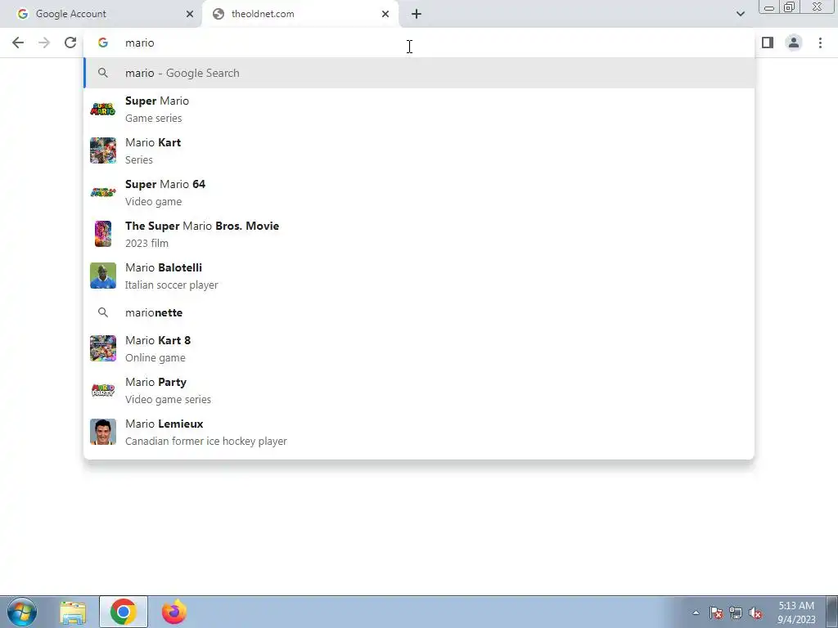
Task: Click the Mario Party logo thumbnail
Action: click(103, 390)
